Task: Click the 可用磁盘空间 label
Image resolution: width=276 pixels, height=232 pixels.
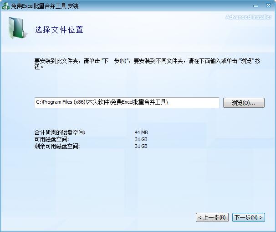Action: coord(51,139)
